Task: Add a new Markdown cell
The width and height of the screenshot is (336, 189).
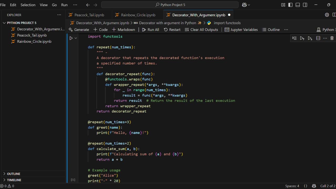Action: pos(124,30)
